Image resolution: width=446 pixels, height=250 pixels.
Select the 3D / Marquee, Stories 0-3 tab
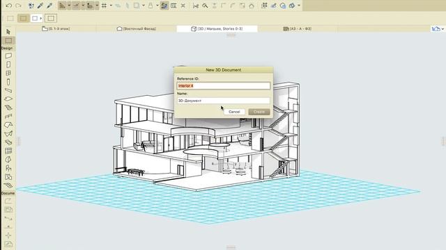coord(217,28)
